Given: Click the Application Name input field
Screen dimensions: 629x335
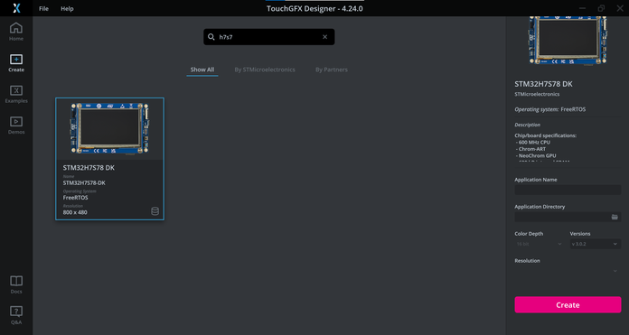Looking at the screenshot, I should (x=568, y=190).
